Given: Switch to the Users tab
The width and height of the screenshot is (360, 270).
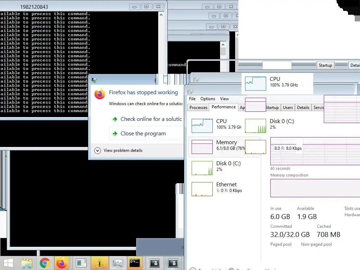Looking at the screenshot, I should [288, 108].
